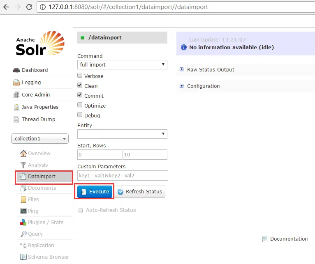Open the Command full-import dropdown
This screenshot has height=264, width=315.
122,64
